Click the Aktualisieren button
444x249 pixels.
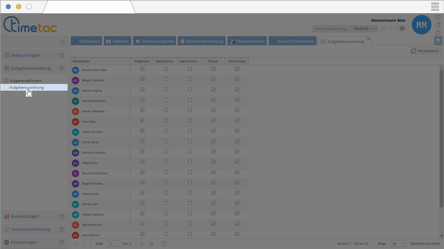point(425,51)
